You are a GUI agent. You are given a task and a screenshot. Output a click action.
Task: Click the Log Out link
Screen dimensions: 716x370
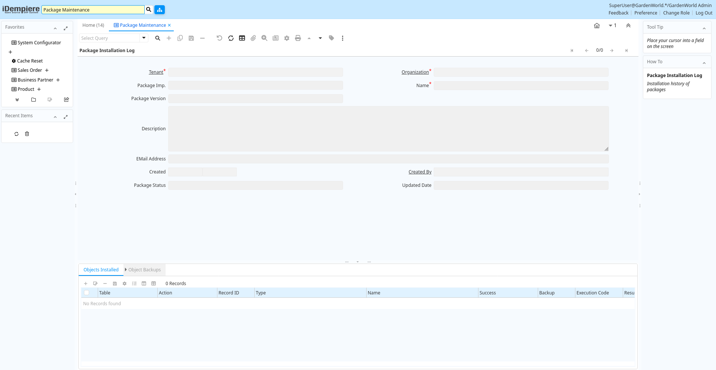(704, 13)
